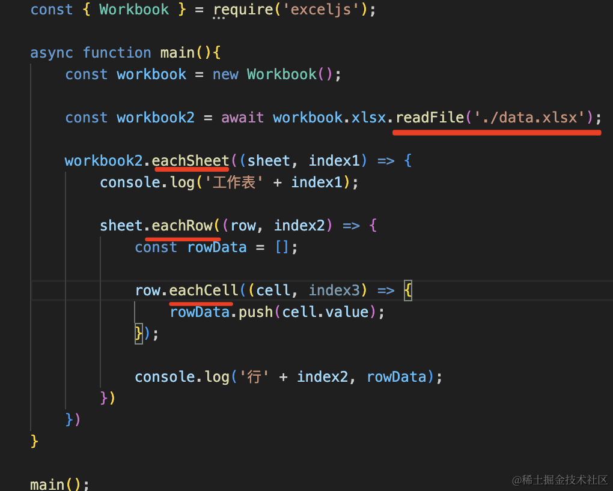Screen dimensions: 613x491
Task: Click the index3 parameter name
Action: point(334,291)
